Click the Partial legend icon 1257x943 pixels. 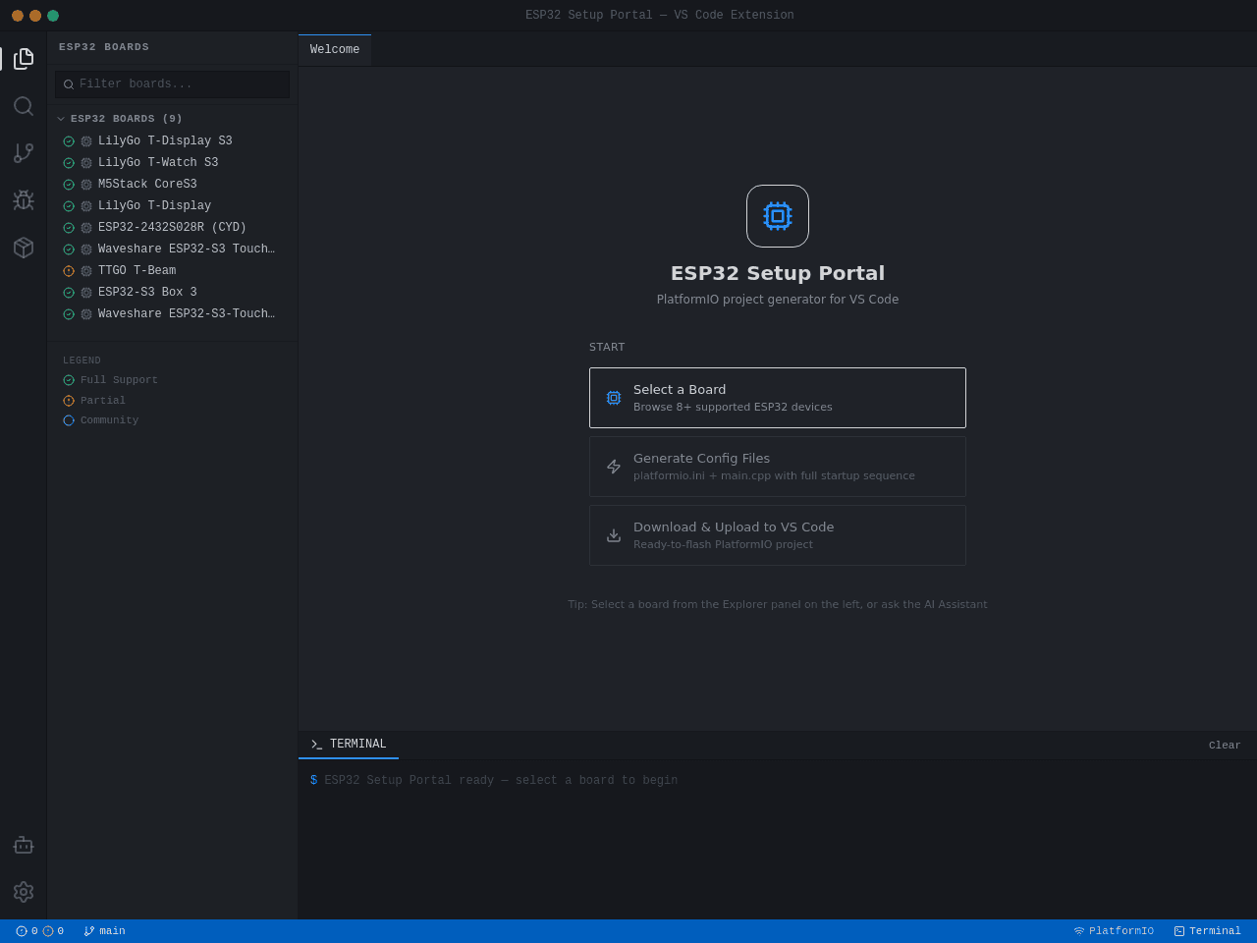tap(69, 401)
